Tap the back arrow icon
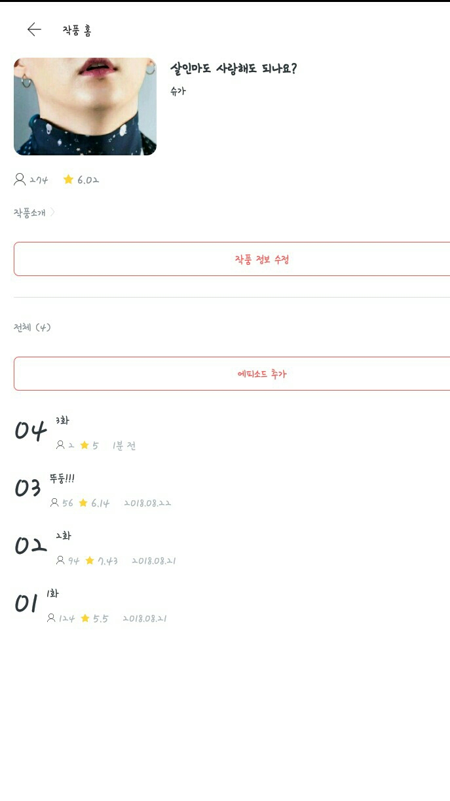450x801 pixels. pyautogui.click(x=34, y=29)
